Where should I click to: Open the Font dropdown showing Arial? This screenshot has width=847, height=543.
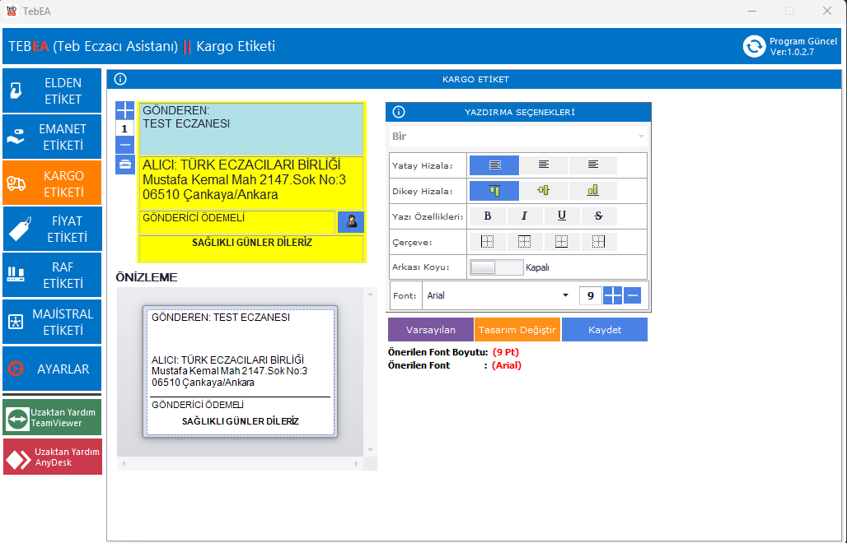point(564,295)
